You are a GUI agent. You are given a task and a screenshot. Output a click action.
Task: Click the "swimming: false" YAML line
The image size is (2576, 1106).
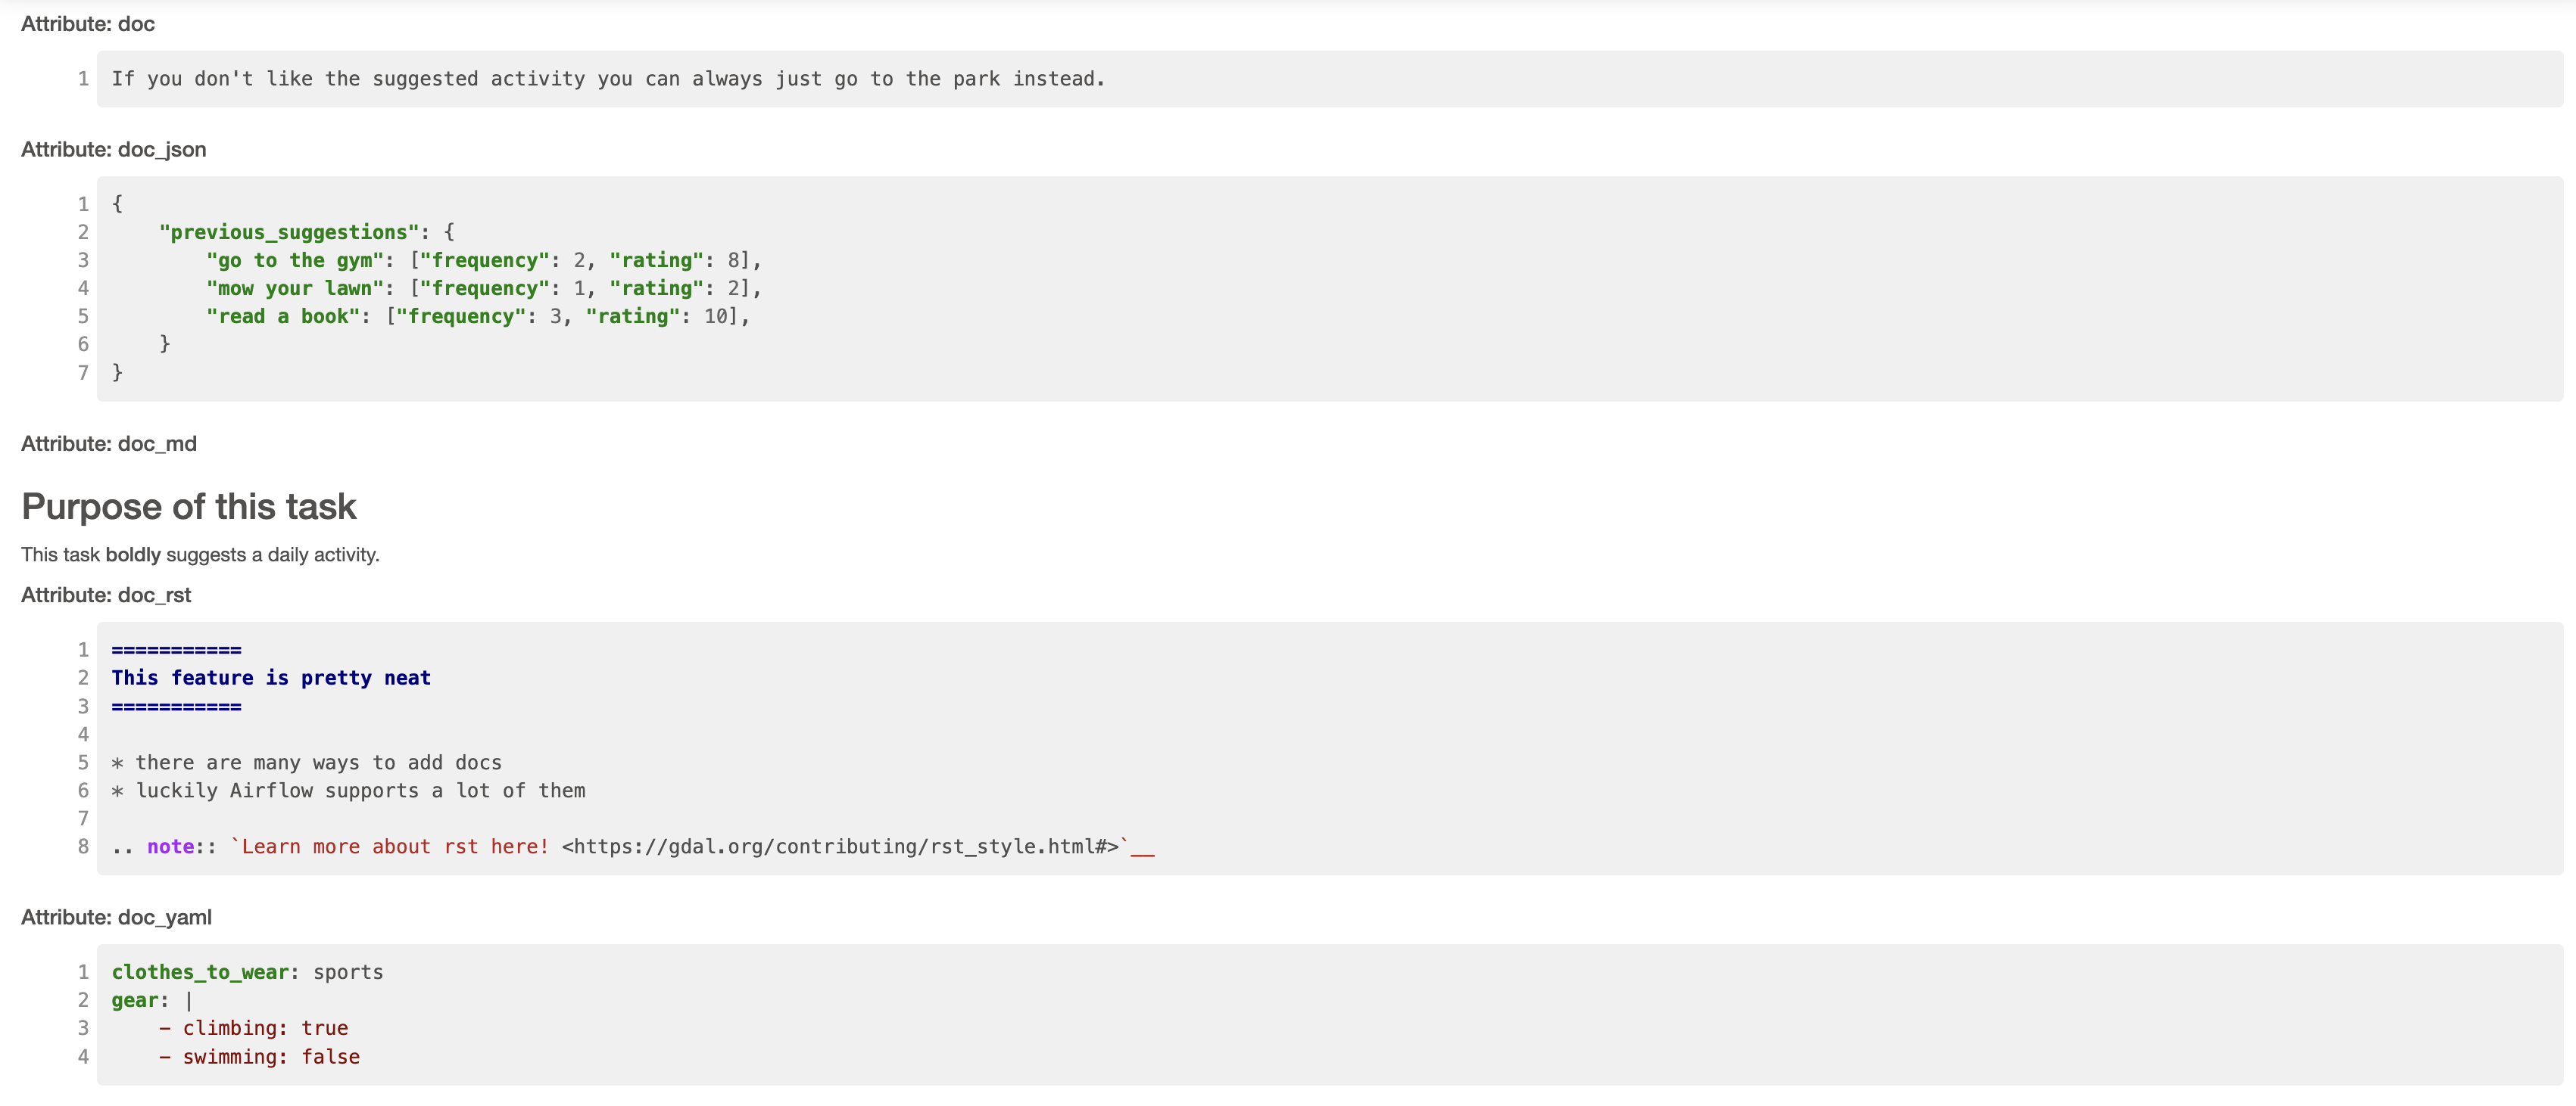click(x=270, y=1057)
